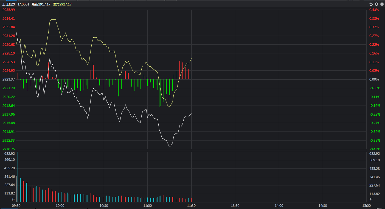Zoom in with the plus circle icon
Screen dimensions: 385x209
(x=376, y=4)
